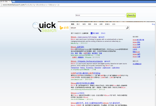Open the 更多 more menu
Screen dimensions: 156x106
point(114,24)
